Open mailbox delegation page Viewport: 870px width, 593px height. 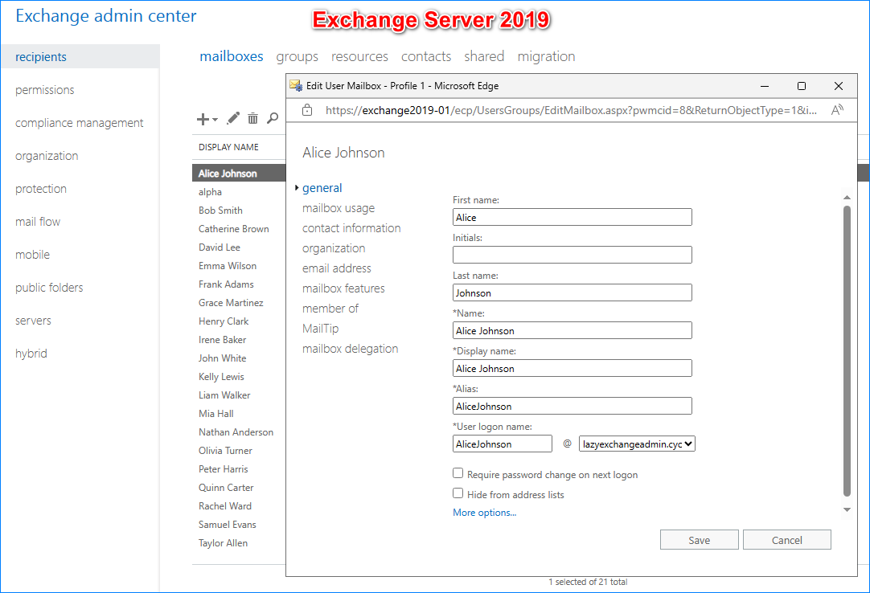pyautogui.click(x=350, y=349)
